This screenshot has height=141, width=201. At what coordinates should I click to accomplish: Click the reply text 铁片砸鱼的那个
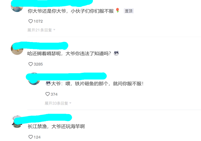[x=91, y=84]
